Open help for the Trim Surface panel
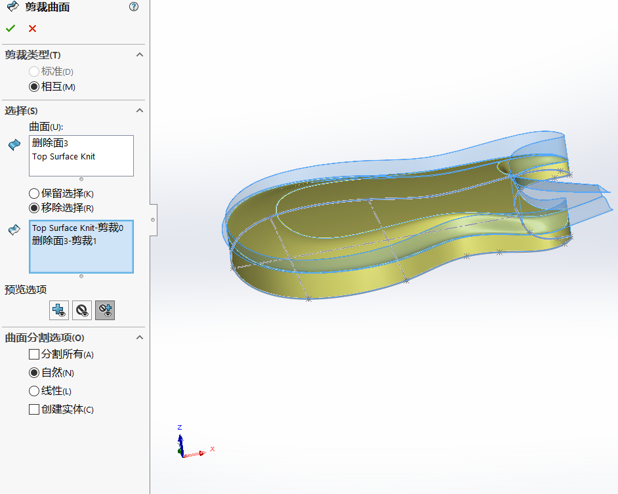618x494 pixels. (x=134, y=7)
